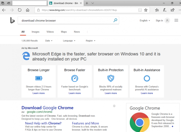This screenshot has width=181, height=132.
Task: Open Reading view book icon
Action: [x=140, y=10]
